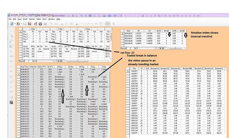Go to next record in the Date/HI/LO table

click(x=160, y=48)
